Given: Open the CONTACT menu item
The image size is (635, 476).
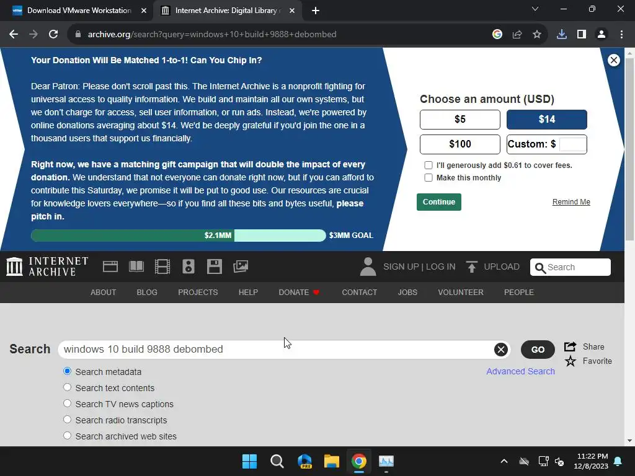Looking at the screenshot, I should point(359,293).
